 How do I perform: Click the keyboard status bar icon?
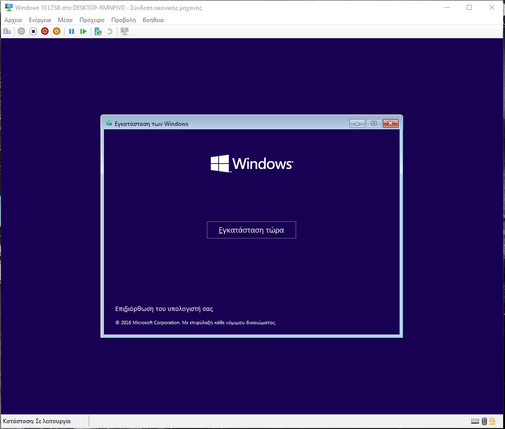click(x=475, y=421)
